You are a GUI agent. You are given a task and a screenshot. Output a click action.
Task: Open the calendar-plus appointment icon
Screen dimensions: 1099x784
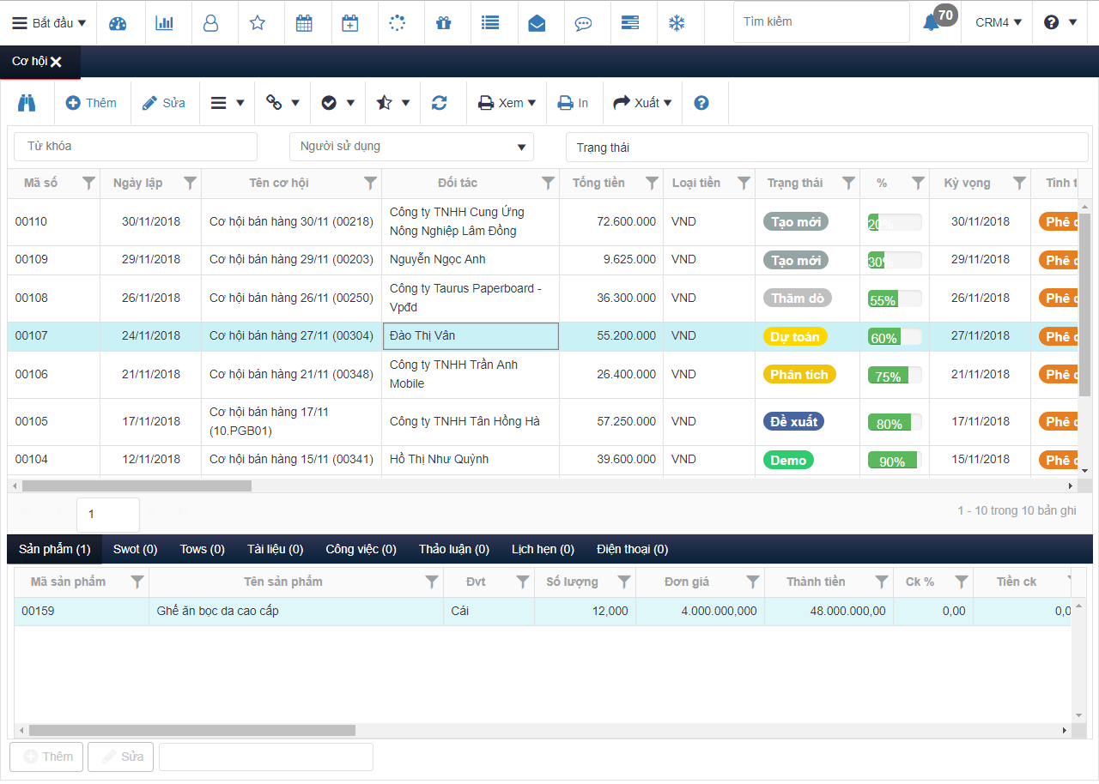click(350, 23)
